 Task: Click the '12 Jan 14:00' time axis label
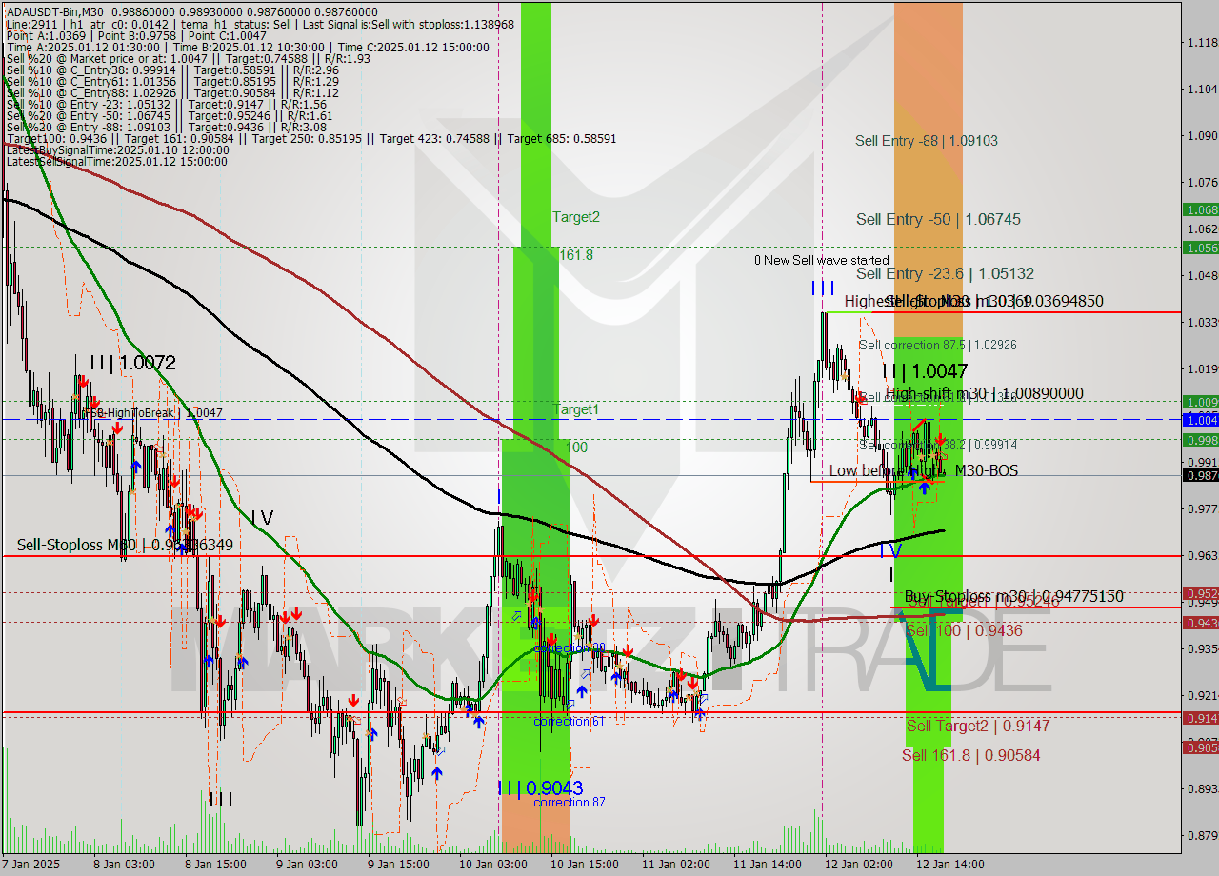pyautogui.click(x=950, y=864)
